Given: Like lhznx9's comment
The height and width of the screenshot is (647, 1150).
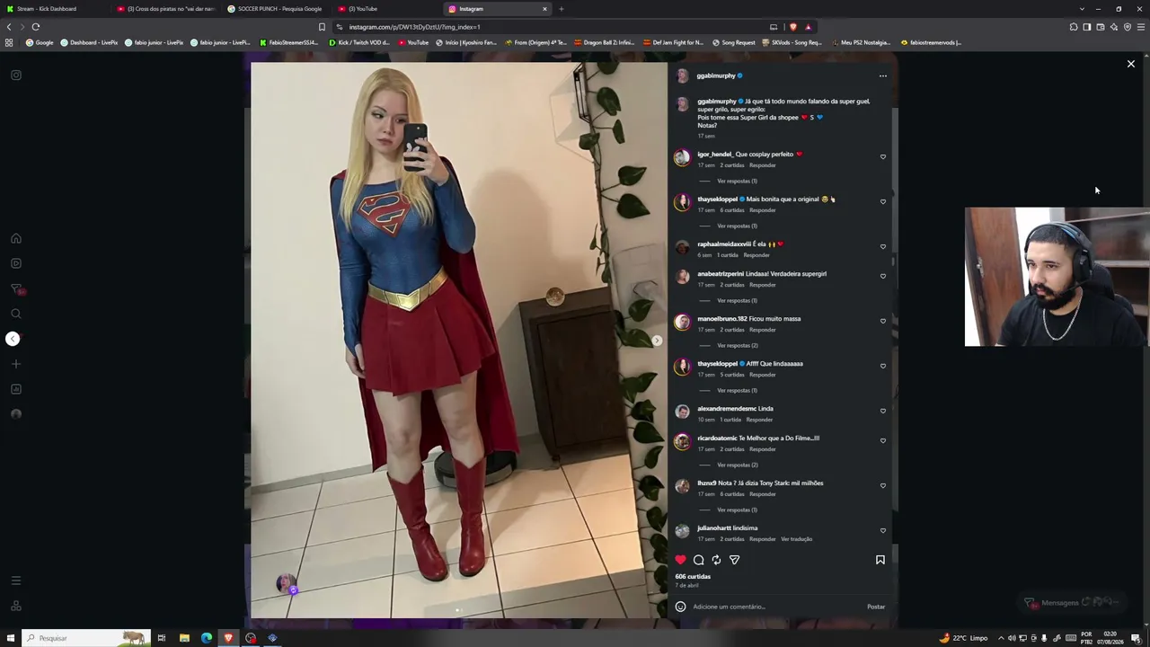Looking at the screenshot, I should [883, 486].
